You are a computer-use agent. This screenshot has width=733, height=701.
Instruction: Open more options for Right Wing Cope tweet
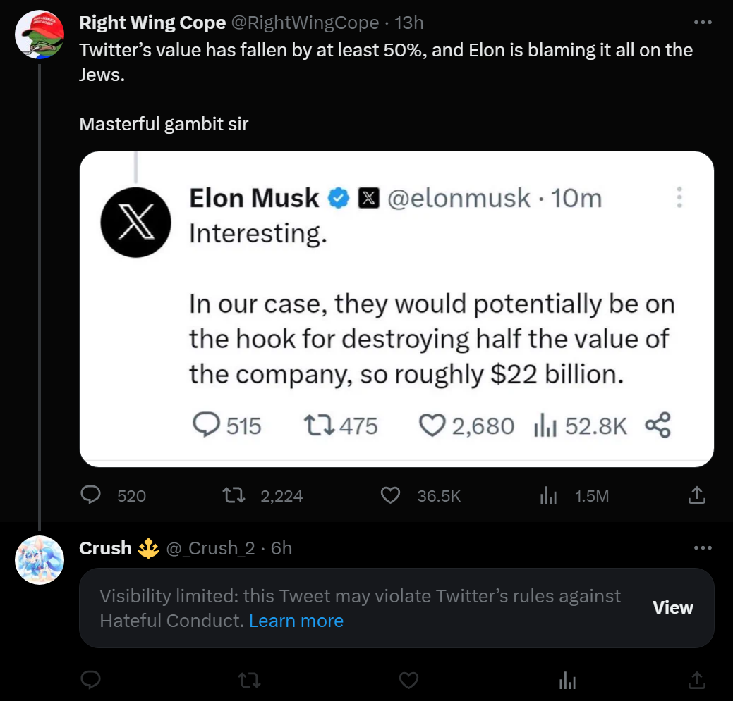coord(703,22)
